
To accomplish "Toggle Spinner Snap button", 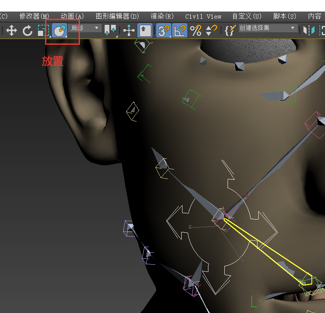I will 211,30.
